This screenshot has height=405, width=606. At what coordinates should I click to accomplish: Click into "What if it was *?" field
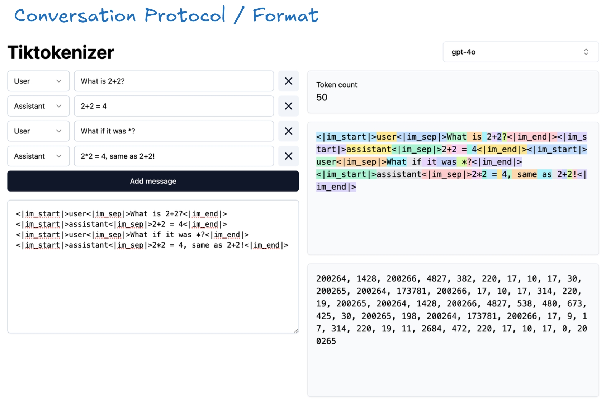[174, 131]
